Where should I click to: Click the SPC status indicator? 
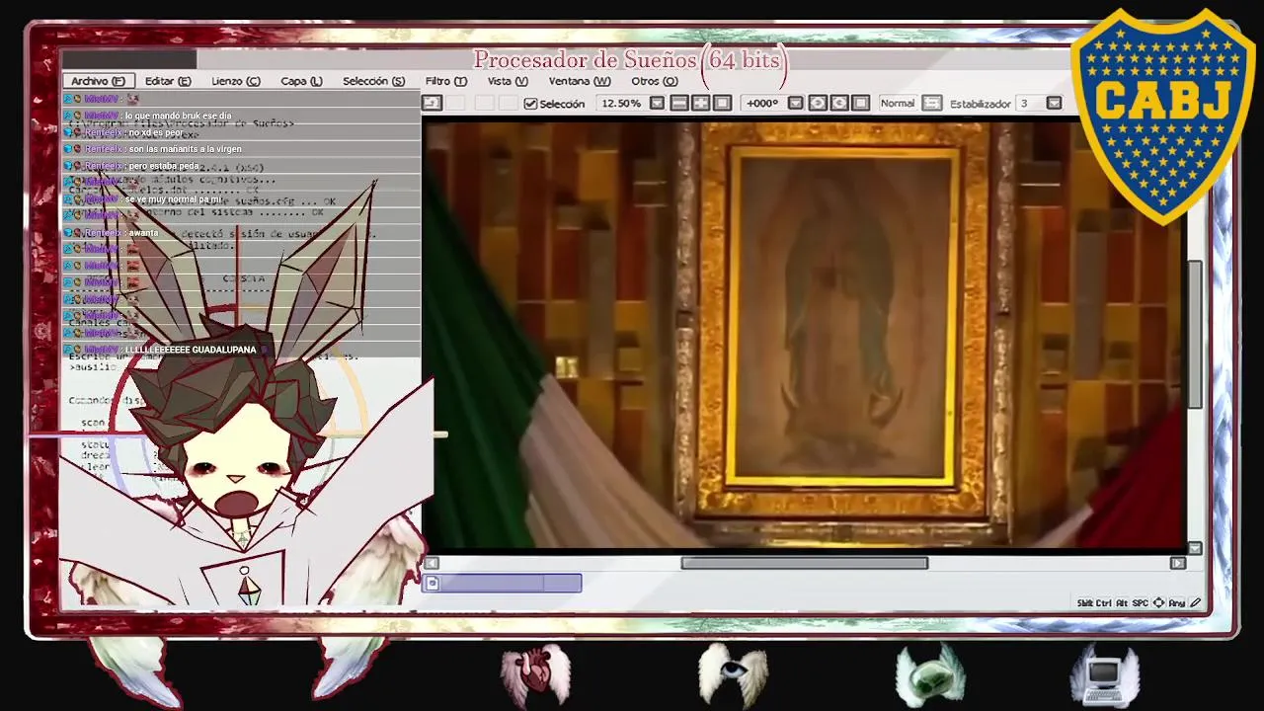coord(1141,603)
